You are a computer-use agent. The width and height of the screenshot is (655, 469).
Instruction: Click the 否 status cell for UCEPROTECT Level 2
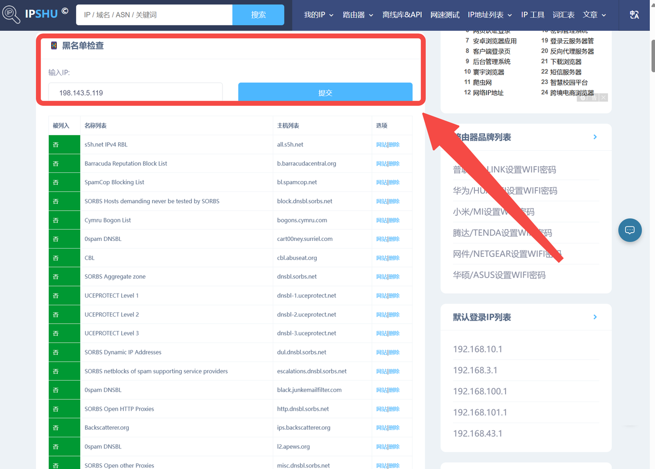tap(64, 315)
